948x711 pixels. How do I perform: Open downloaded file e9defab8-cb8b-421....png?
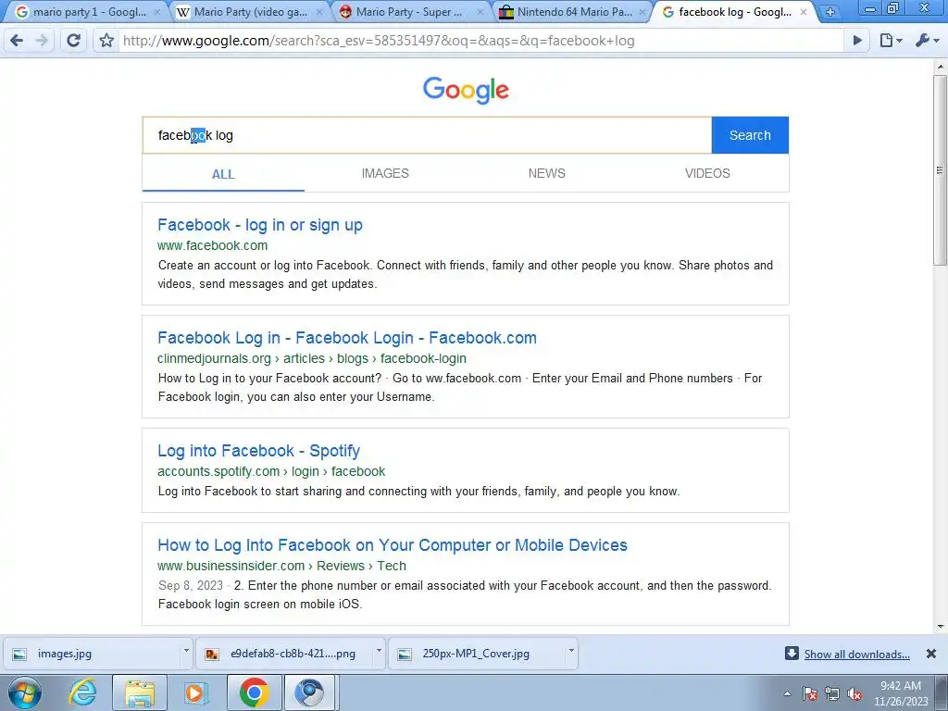tap(283, 654)
